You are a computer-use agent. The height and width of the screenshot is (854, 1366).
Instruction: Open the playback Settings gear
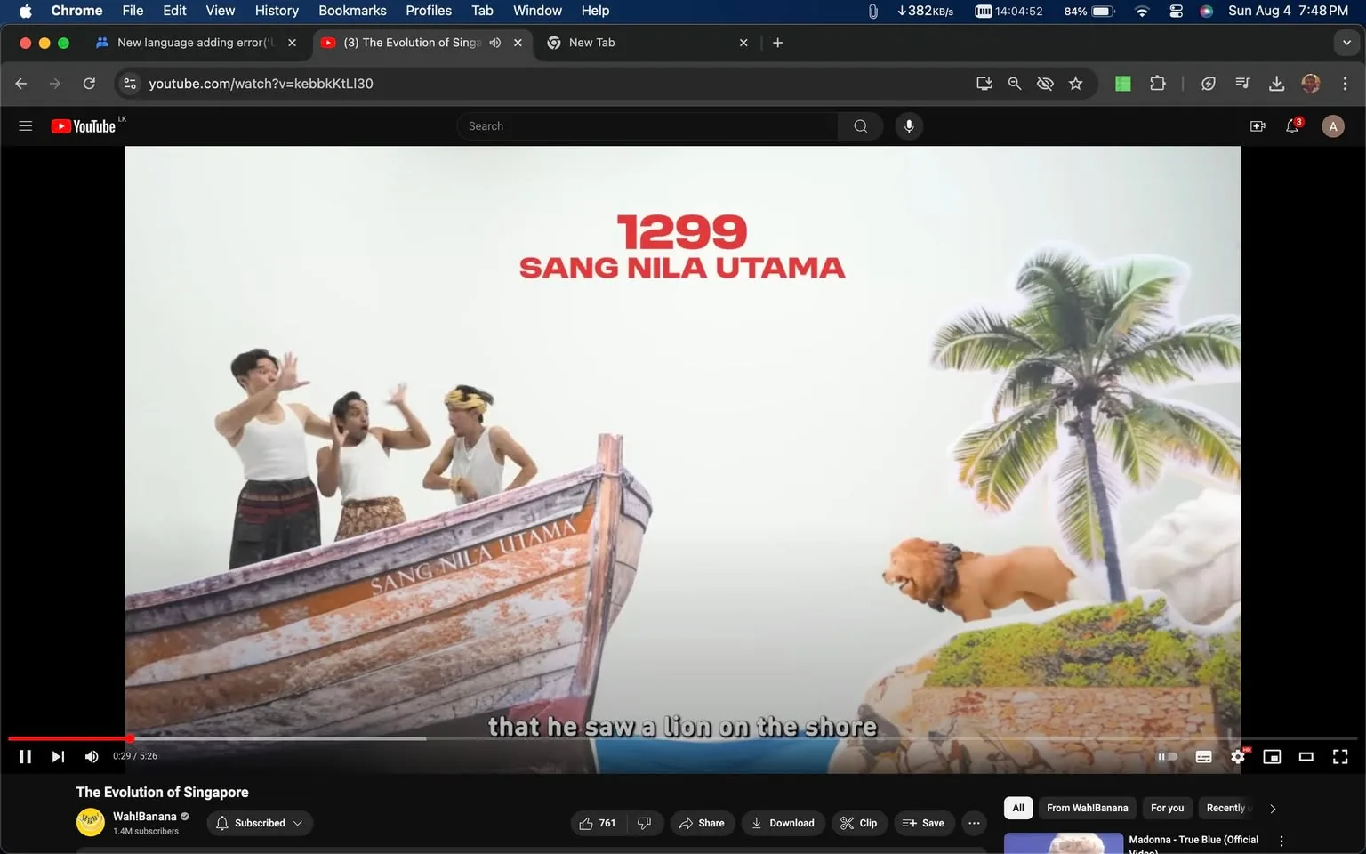(1238, 756)
